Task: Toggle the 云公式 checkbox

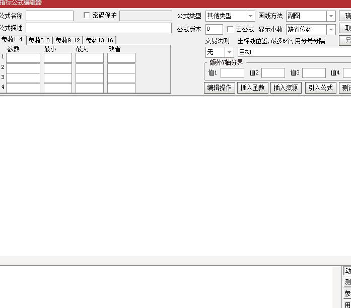Action: coord(230,29)
